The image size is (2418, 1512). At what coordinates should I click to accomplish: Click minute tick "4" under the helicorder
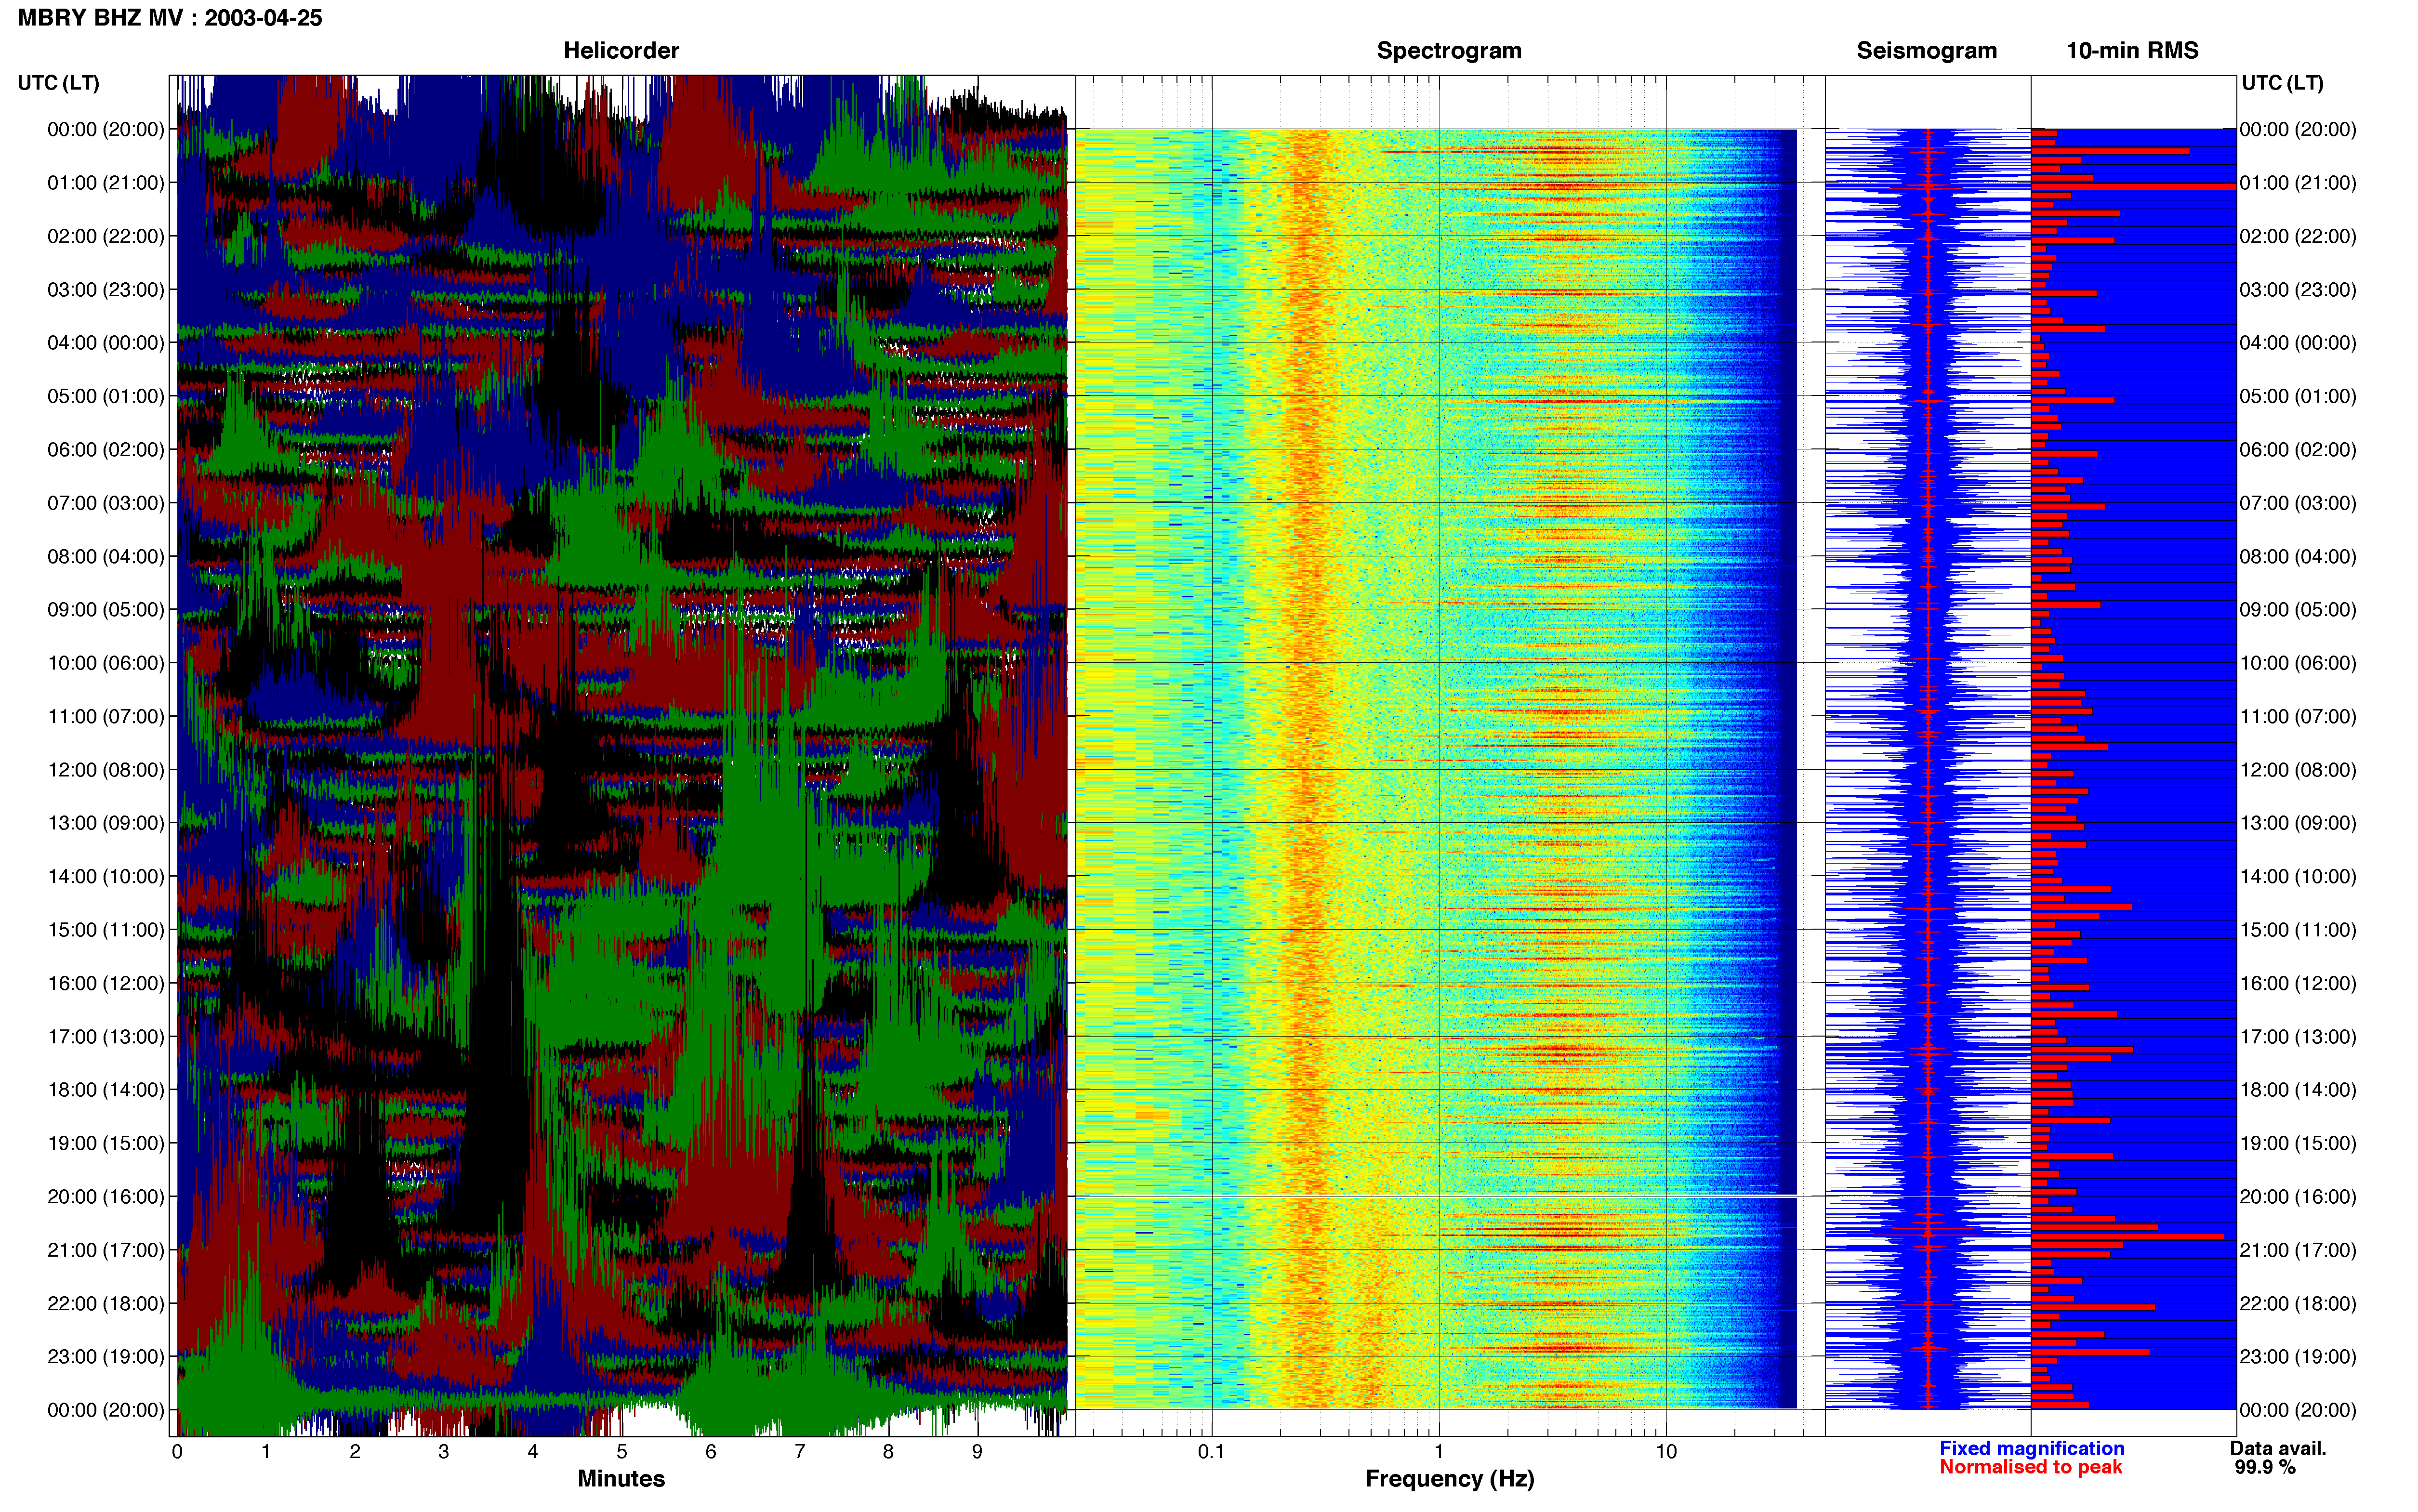coord(533,1451)
